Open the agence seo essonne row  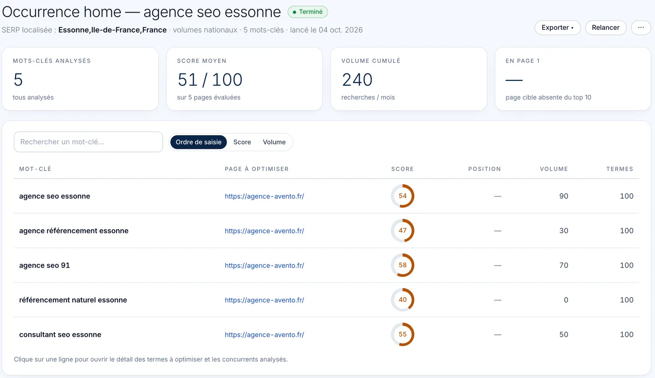[326, 196]
